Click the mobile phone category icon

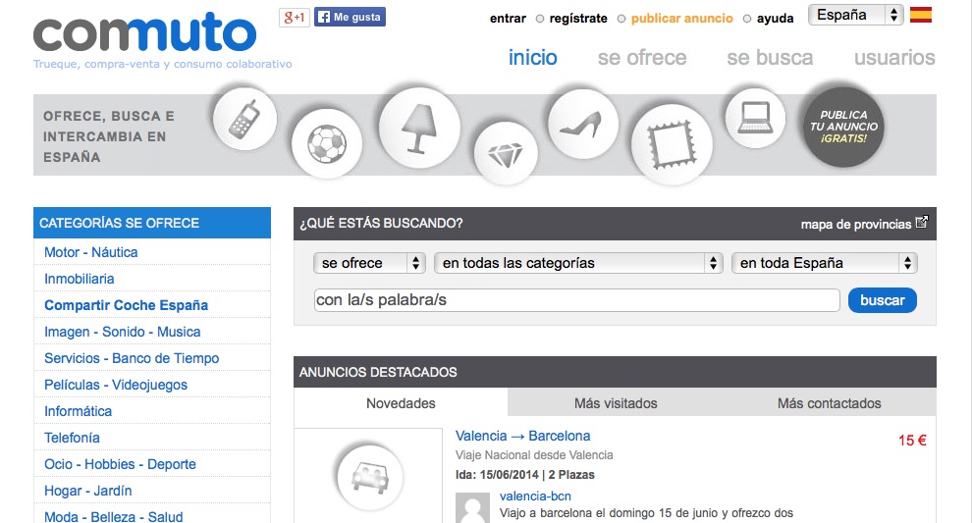(244, 118)
